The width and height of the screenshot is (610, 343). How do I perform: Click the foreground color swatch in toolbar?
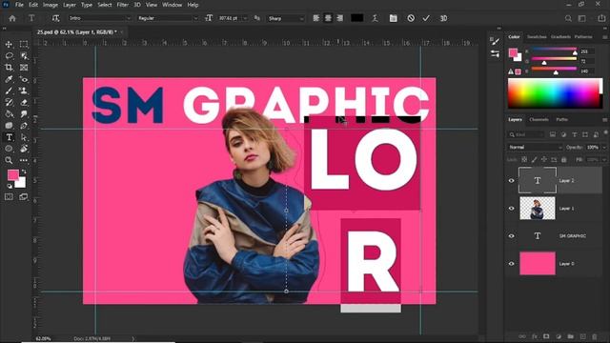pyautogui.click(x=13, y=174)
